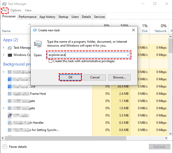Click the Task Manager title bar icon
Screen dimensions: 173x153
click(x=4, y=4)
